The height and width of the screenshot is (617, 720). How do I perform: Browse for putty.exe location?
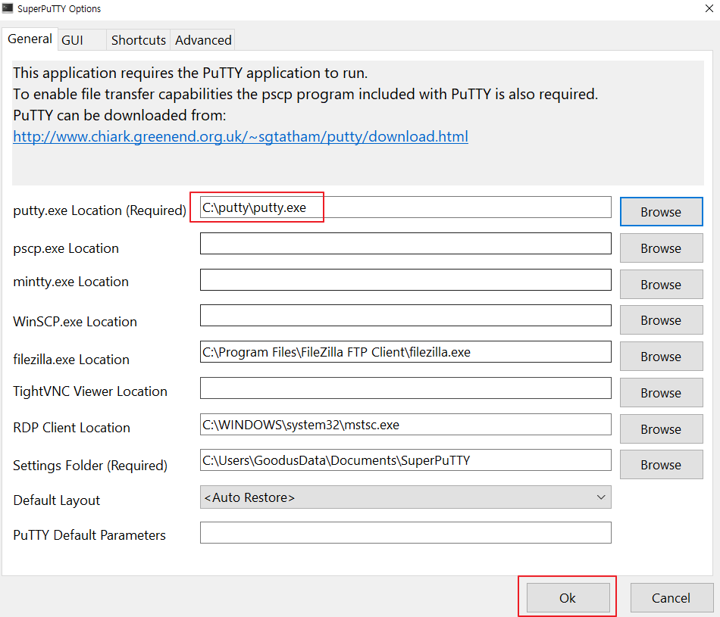point(661,211)
